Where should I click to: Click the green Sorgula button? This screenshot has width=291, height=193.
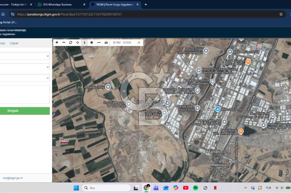(25, 111)
